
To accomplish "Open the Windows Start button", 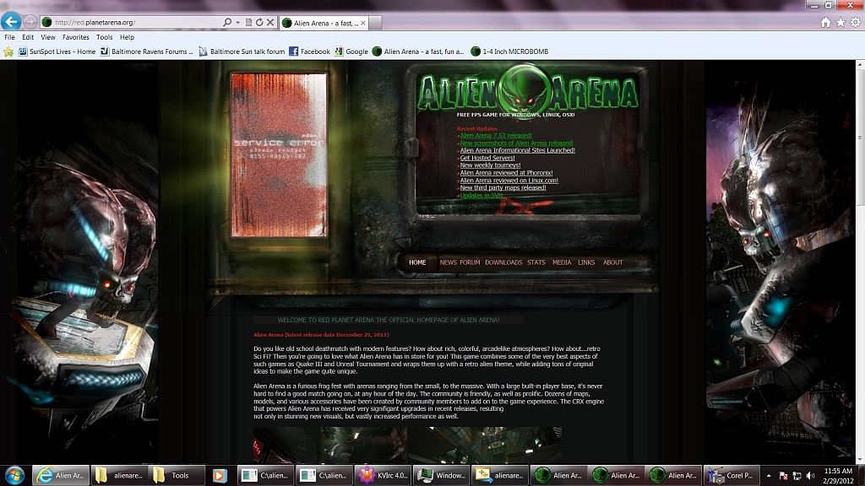I will click(14, 476).
